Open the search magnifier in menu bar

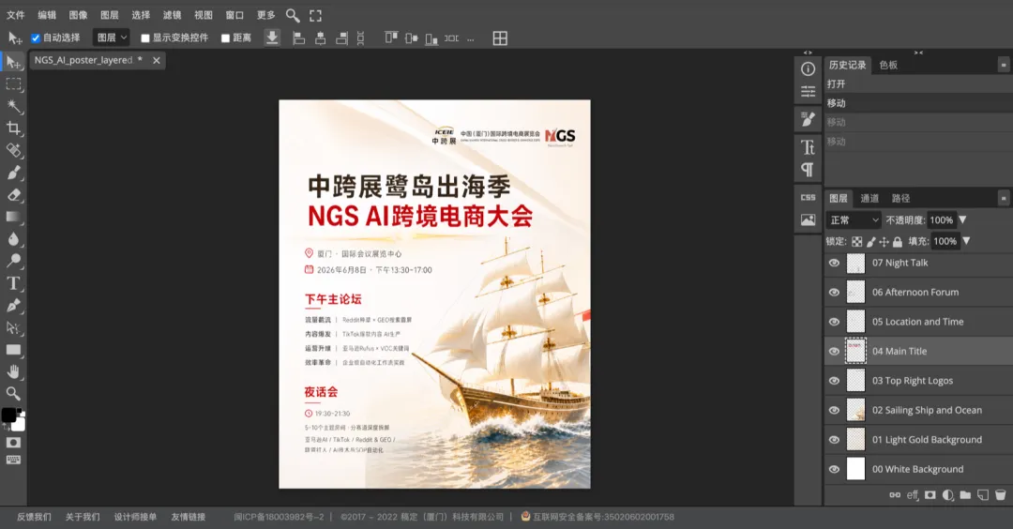point(293,15)
